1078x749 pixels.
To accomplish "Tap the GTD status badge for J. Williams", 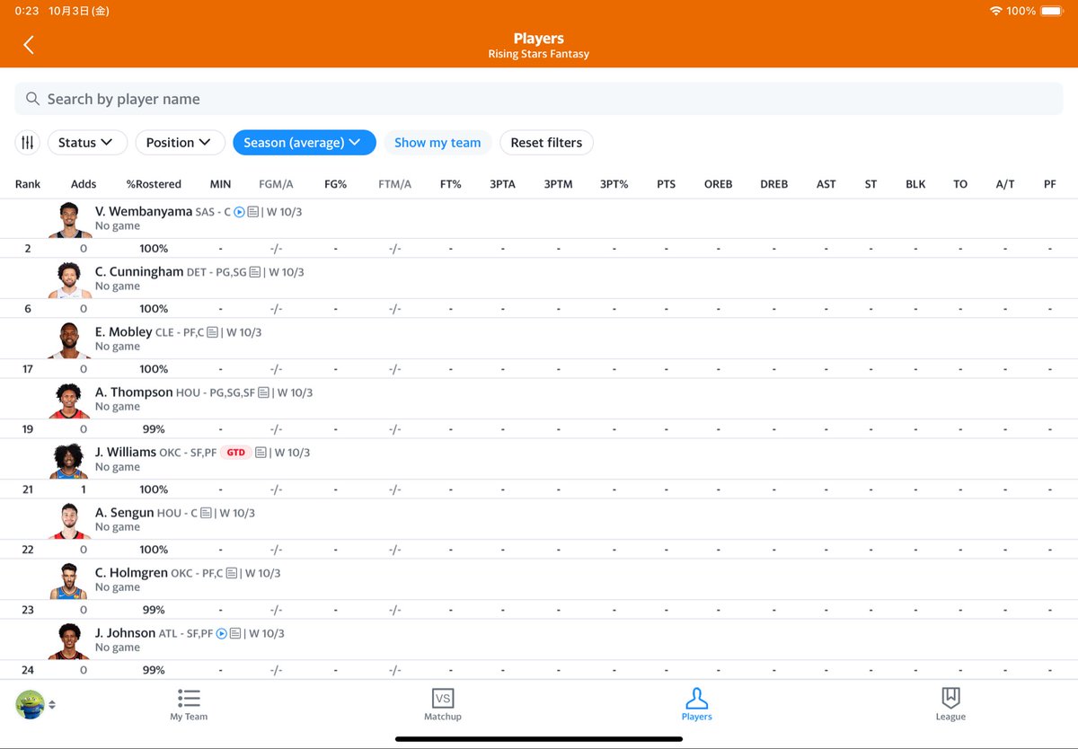I will (235, 453).
